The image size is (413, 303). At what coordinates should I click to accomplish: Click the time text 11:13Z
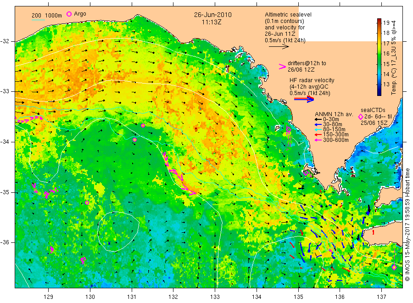pyautogui.click(x=212, y=22)
